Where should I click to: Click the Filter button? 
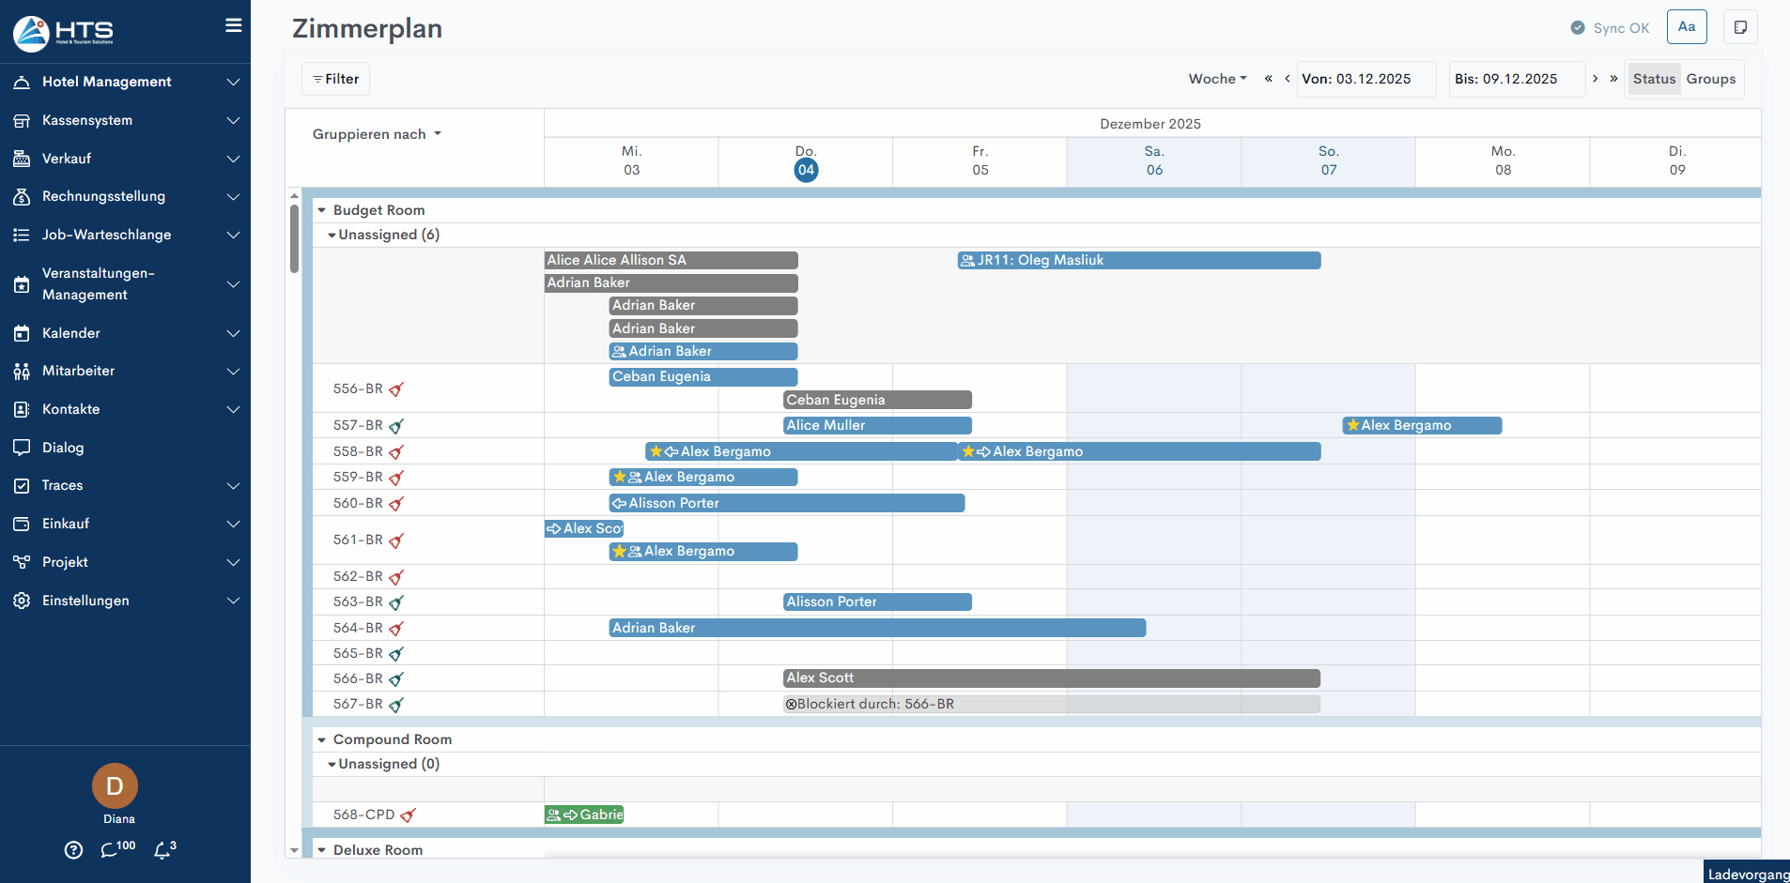click(x=335, y=79)
